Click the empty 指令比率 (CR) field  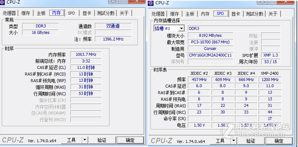[x=86, y=100]
